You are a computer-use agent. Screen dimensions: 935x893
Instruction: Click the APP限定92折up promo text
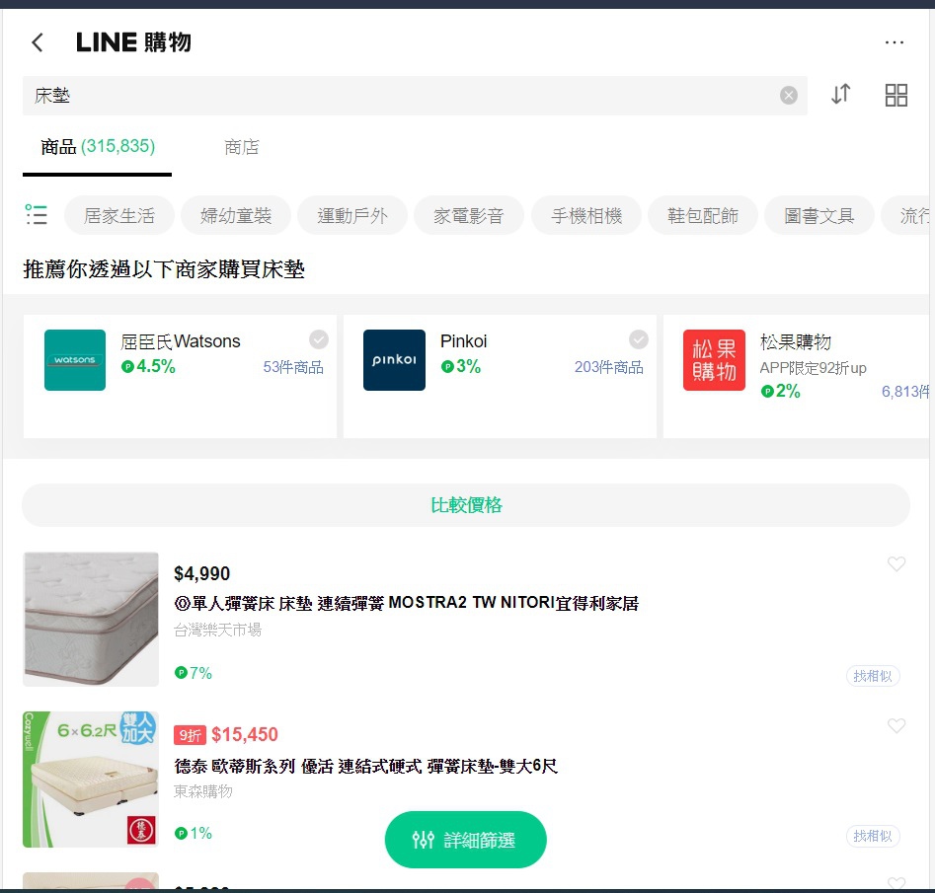click(813, 368)
